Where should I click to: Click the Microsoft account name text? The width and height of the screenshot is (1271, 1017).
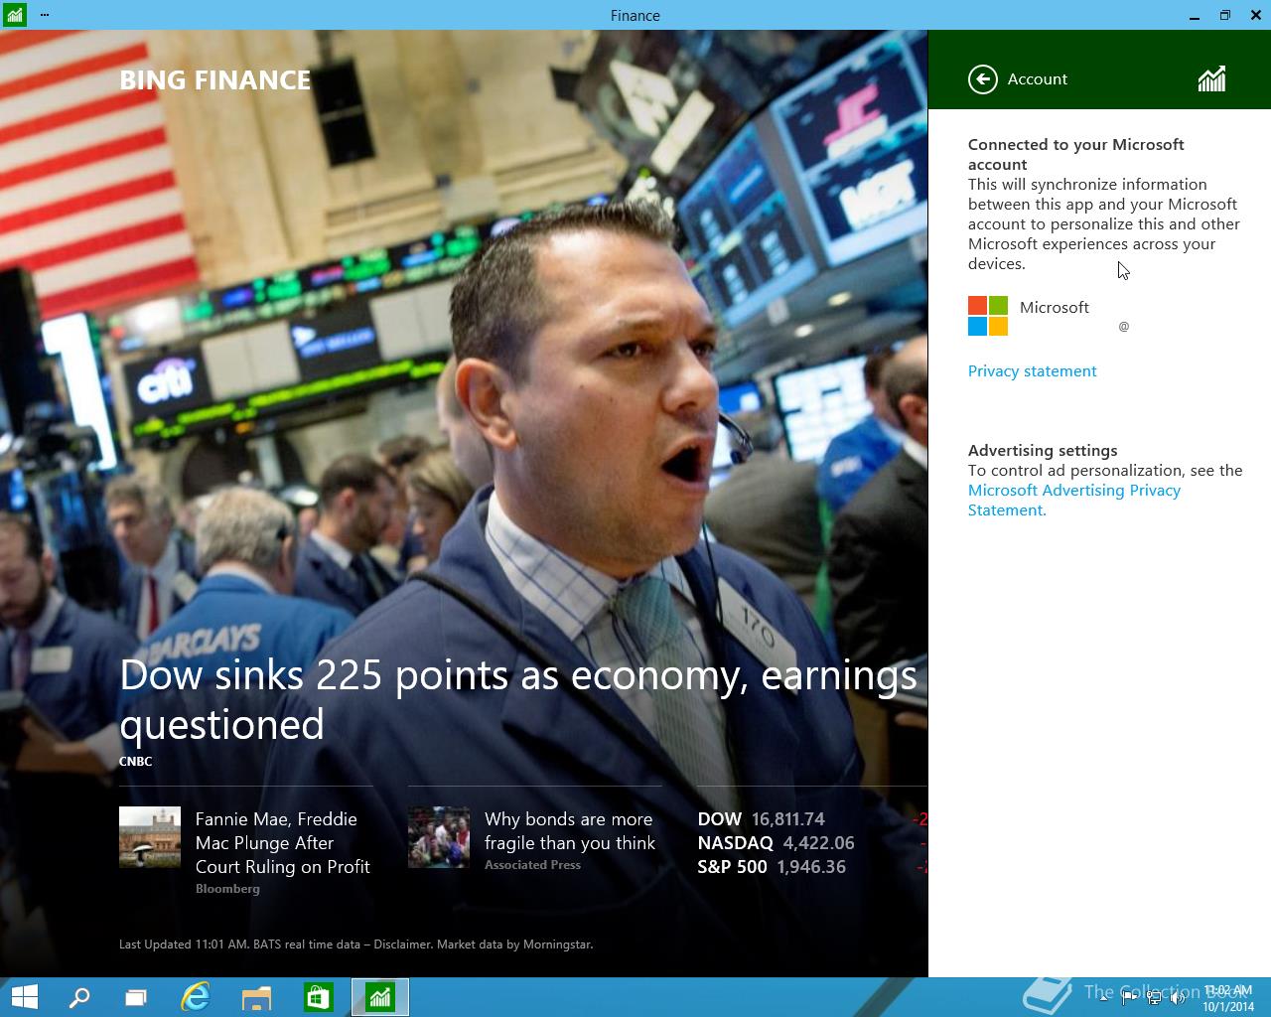coord(1055,308)
